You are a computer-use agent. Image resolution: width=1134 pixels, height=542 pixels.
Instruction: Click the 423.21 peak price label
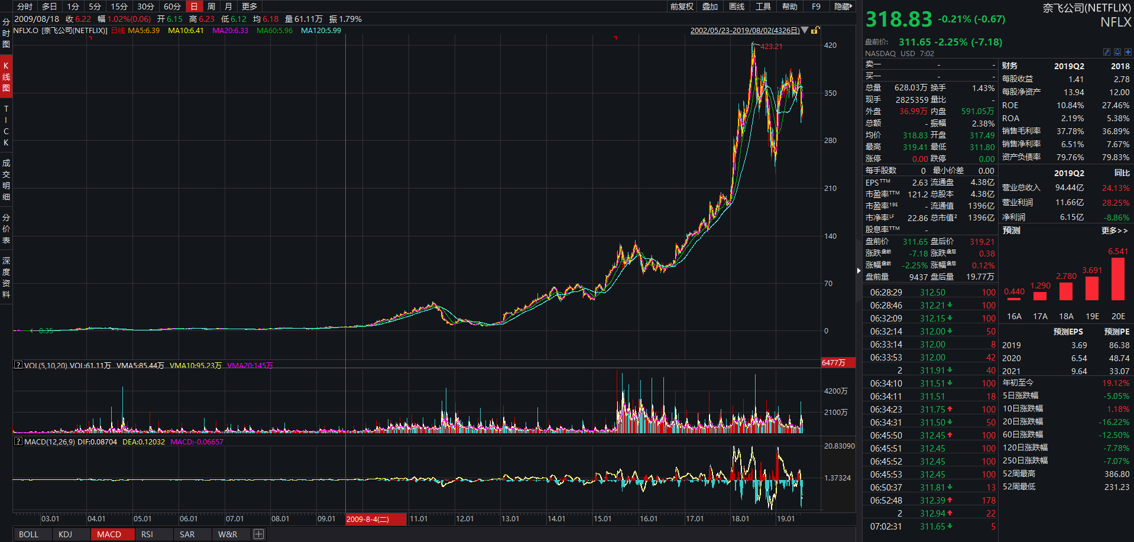click(x=771, y=46)
